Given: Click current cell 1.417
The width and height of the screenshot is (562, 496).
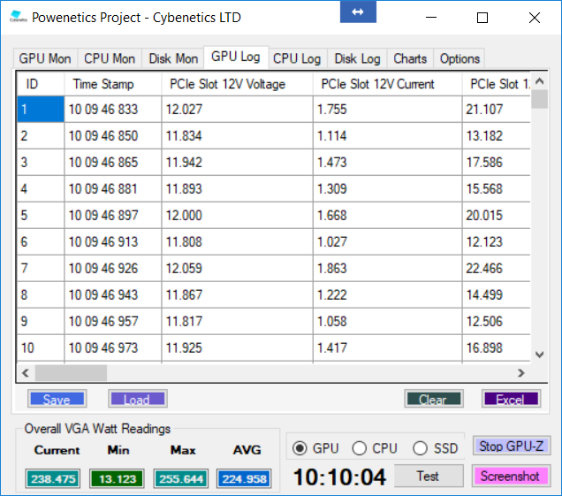Looking at the screenshot, I should (x=387, y=347).
